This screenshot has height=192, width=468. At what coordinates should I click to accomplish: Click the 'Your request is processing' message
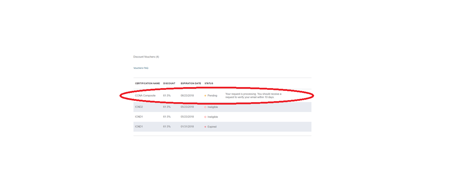point(253,96)
